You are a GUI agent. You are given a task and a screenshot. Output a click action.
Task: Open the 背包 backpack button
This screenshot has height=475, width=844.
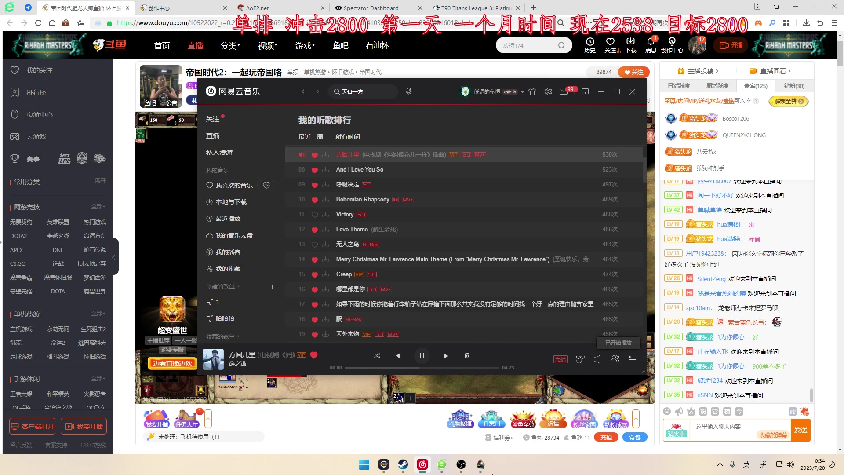pos(635,437)
